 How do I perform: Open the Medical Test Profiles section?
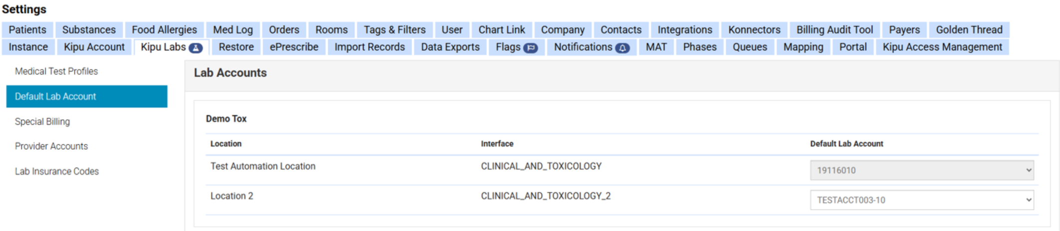[56, 71]
